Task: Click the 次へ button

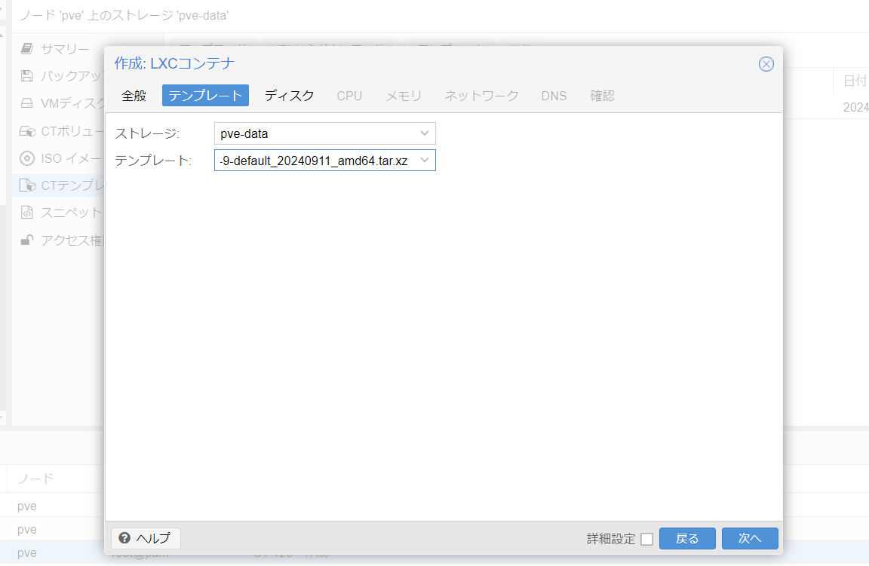Action: click(750, 538)
